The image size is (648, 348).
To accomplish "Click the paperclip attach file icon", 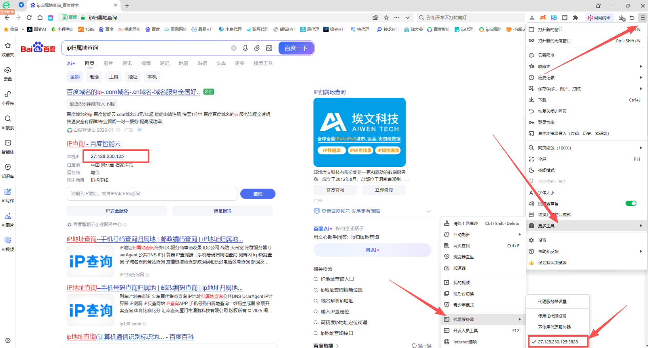I will (257, 48).
